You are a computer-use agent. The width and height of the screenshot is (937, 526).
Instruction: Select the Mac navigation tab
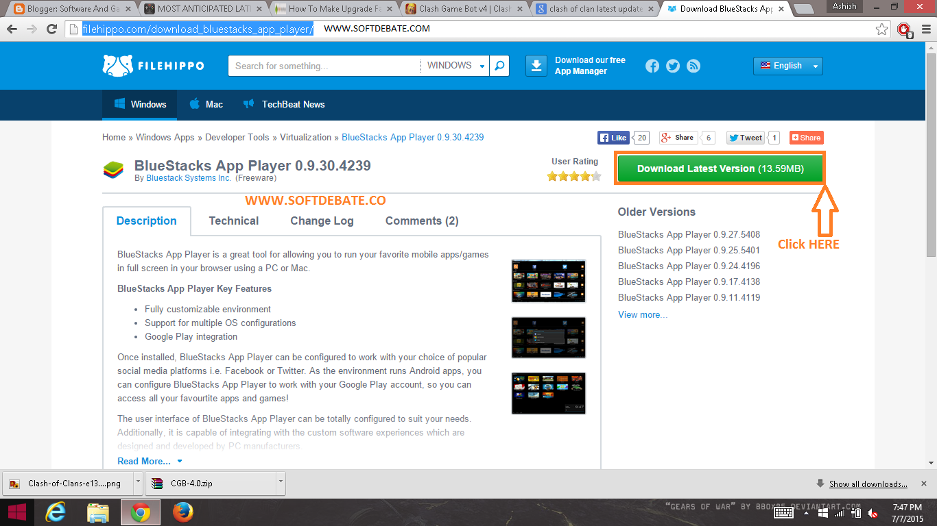tap(206, 104)
